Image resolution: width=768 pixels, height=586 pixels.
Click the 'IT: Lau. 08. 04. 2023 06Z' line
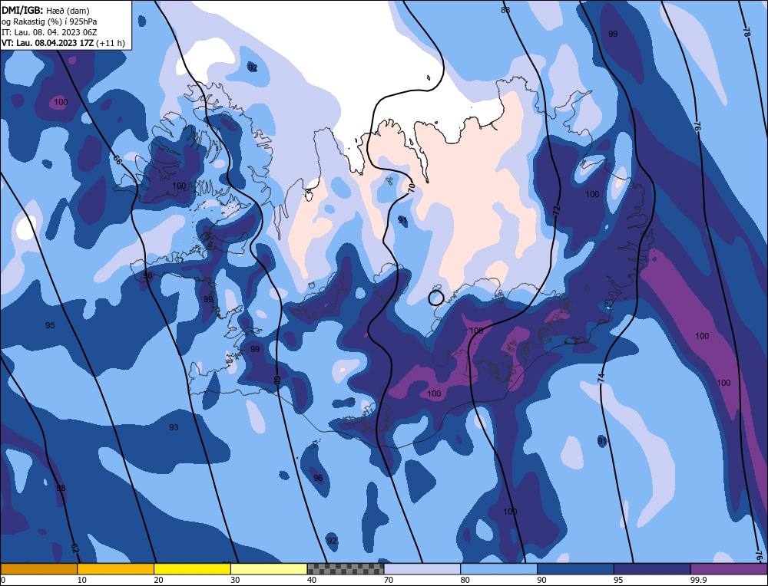pyautogui.click(x=49, y=31)
